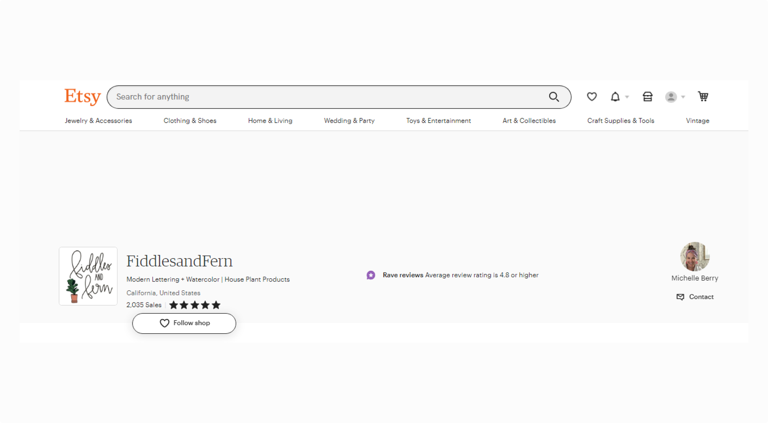Click the Contact link
Image resolution: width=768 pixels, height=423 pixels.
701,297
